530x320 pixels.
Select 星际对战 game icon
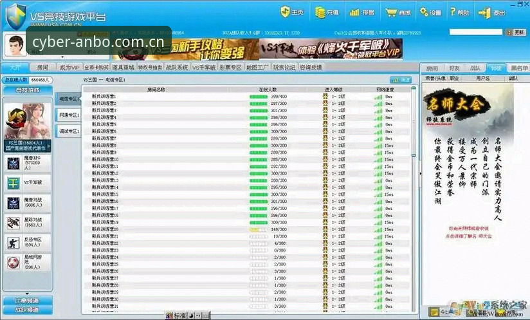tap(14, 223)
